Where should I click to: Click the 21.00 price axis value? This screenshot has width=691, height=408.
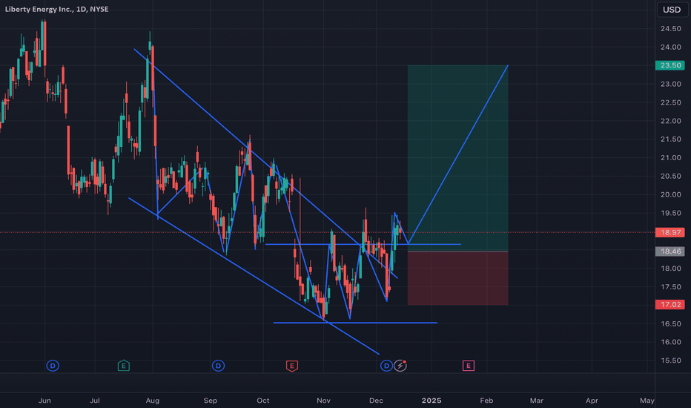coord(670,157)
